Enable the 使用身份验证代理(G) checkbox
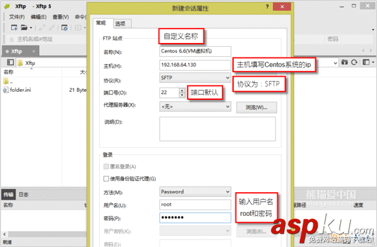377x247 pixels. pyautogui.click(x=106, y=178)
